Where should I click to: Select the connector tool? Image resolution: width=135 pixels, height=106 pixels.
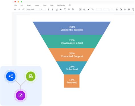pos(93,9)
